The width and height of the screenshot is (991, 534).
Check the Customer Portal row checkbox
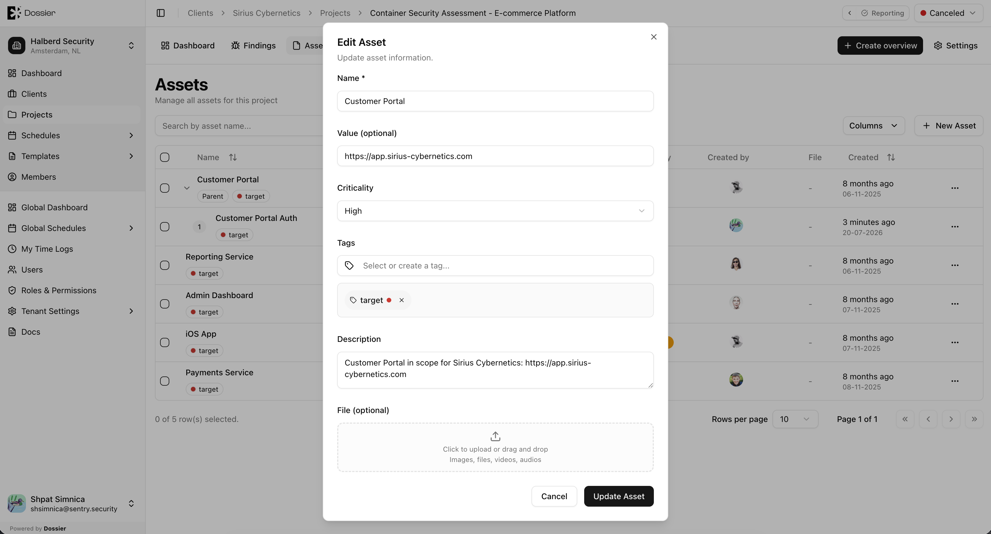pos(165,188)
